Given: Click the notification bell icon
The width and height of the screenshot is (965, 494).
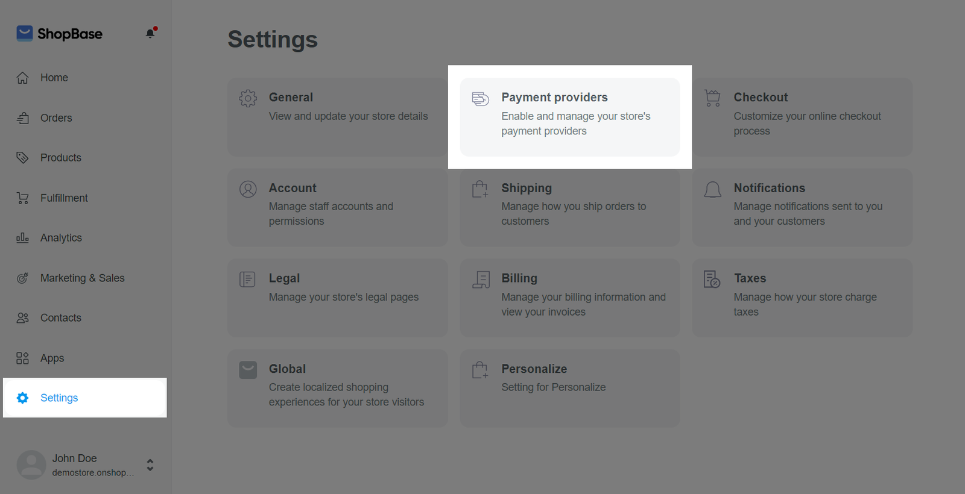Looking at the screenshot, I should pos(150,34).
